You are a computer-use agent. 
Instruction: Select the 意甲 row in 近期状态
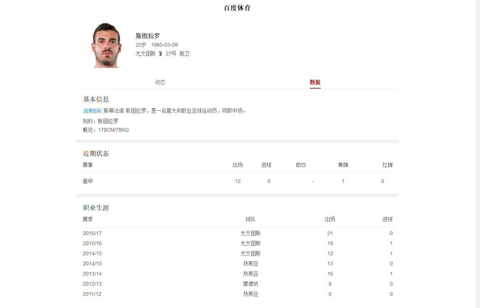coord(88,181)
